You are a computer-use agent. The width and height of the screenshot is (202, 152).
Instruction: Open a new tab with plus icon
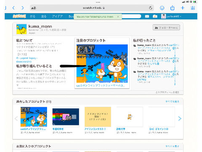(183, 8)
